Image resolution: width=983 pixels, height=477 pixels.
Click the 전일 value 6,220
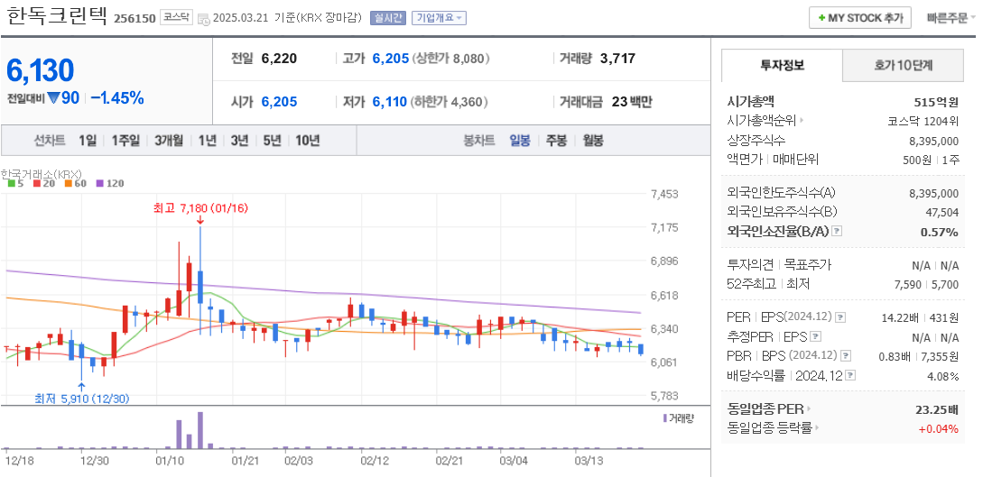pyautogui.click(x=279, y=59)
